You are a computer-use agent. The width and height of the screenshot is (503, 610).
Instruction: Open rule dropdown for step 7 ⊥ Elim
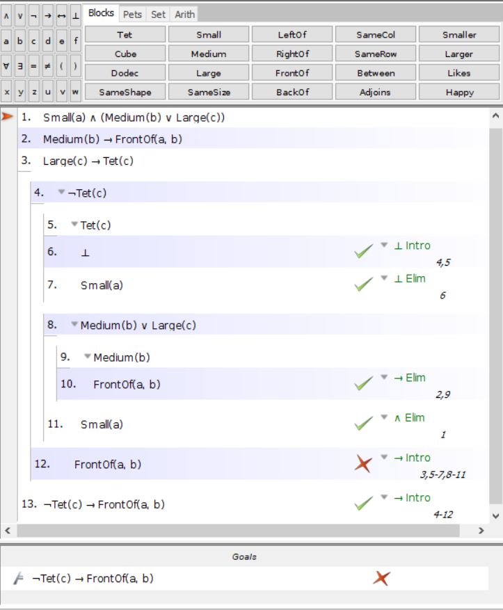(384, 278)
